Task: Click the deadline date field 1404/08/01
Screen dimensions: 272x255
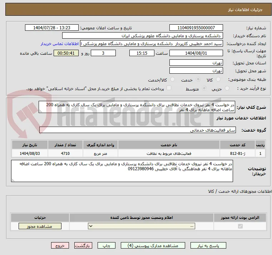Action: click(x=196, y=53)
